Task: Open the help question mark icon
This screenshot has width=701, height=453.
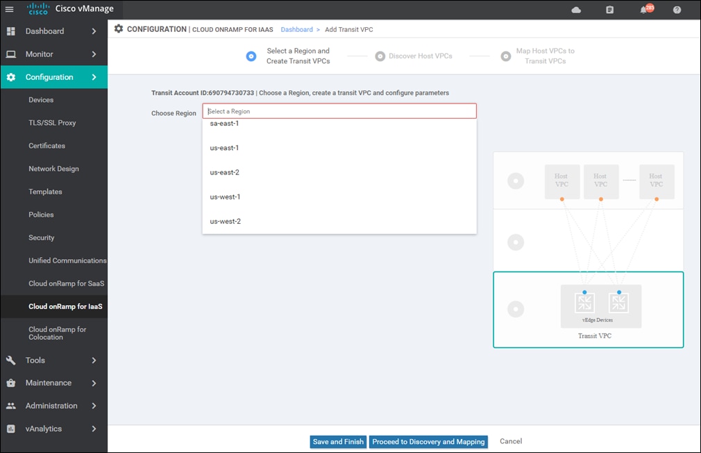Action: point(677,10)
